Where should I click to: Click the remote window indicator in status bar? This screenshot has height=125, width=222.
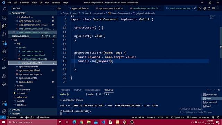(3, 117)
